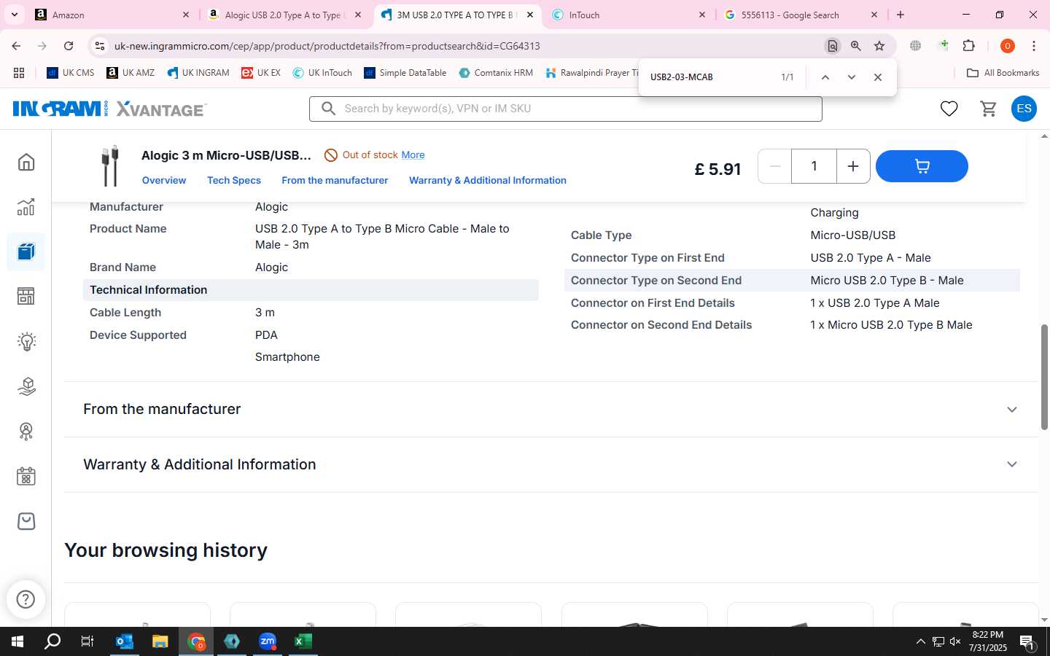Open the Simple DataTable bookmark

coord(405,73)
